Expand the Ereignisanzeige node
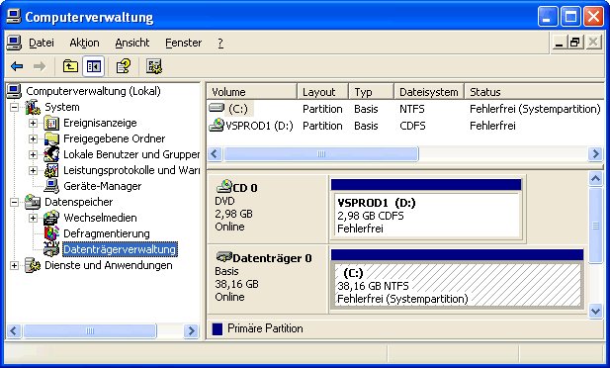The width and height of the screenshot is (610, 368). pos(33,123)
